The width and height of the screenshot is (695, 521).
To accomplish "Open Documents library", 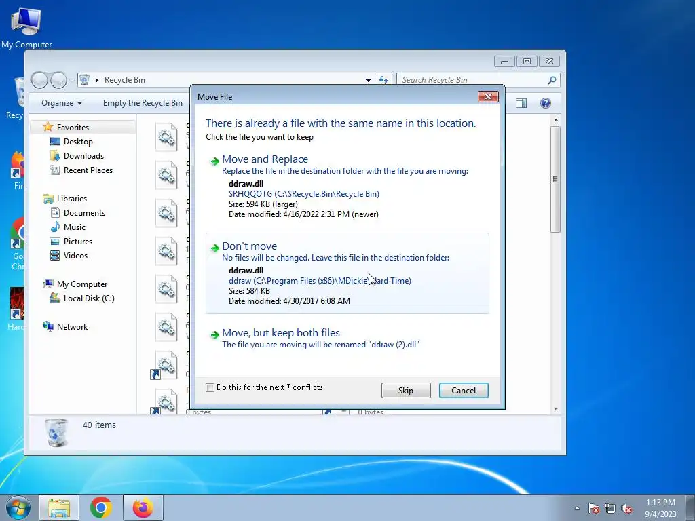I will [84, 212].
